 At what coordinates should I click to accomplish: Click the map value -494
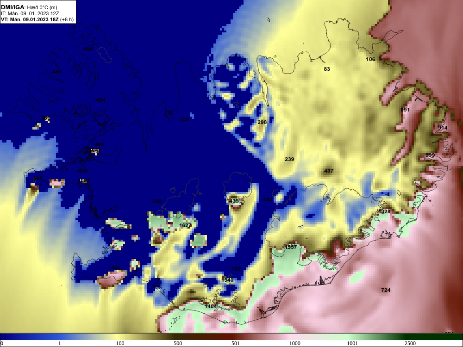coord(88,49)
